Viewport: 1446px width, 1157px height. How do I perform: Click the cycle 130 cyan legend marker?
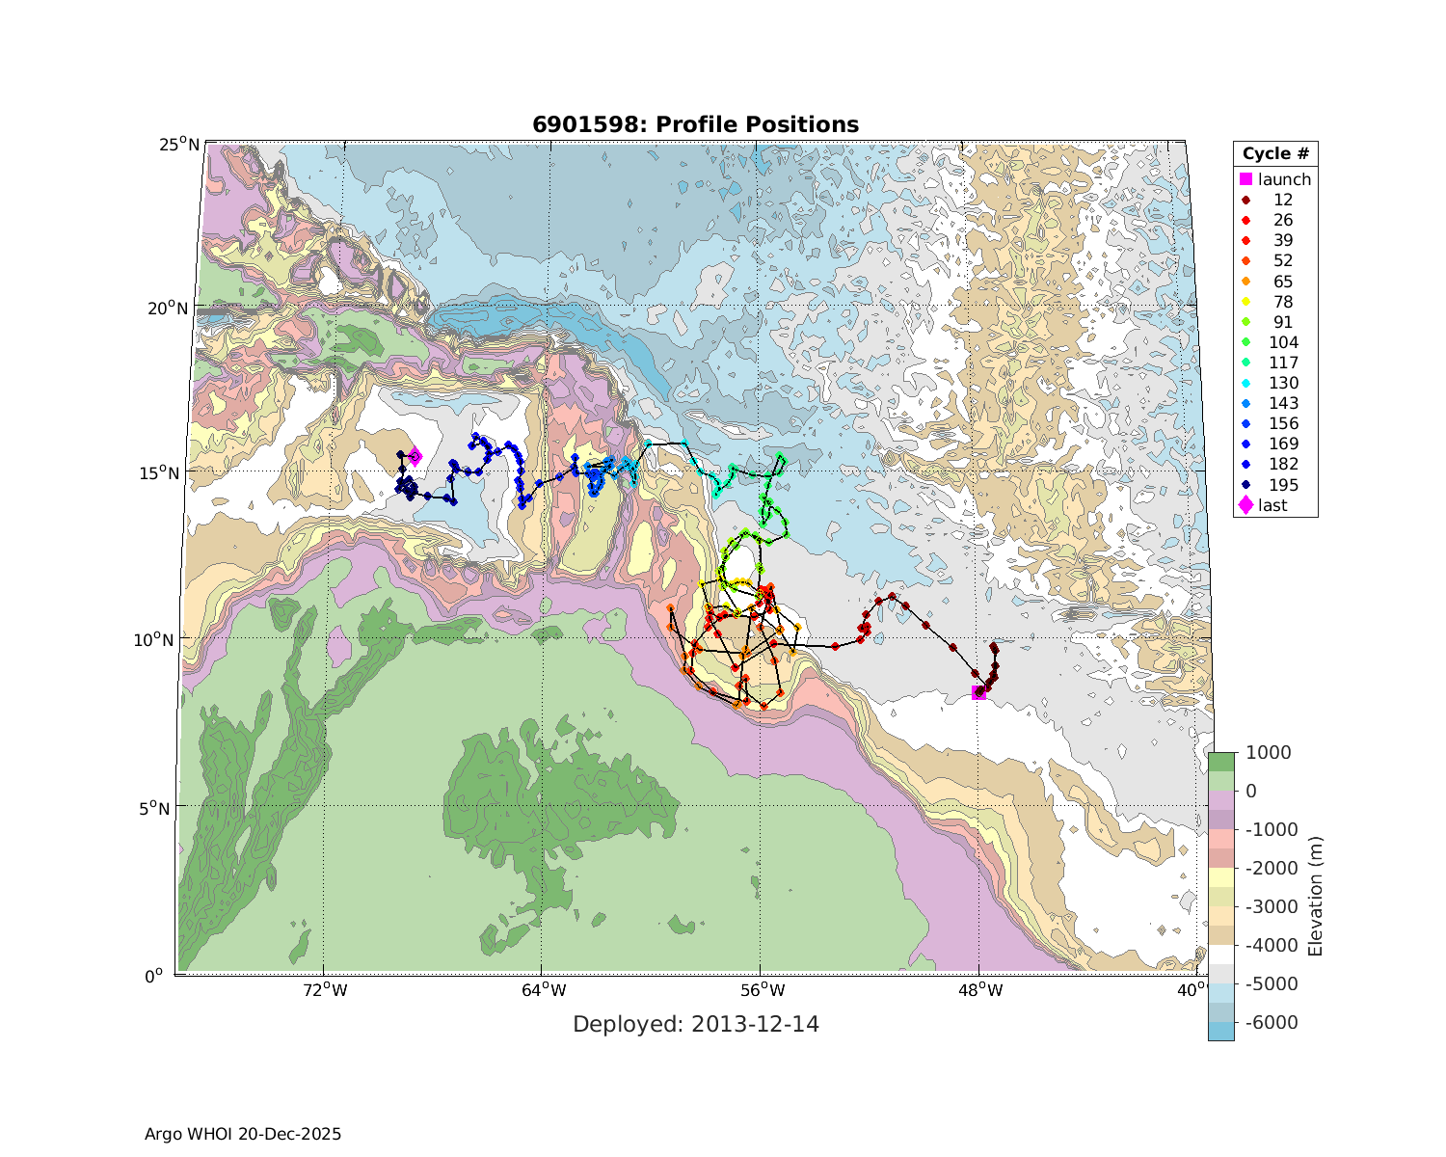tap(1245, 383)
